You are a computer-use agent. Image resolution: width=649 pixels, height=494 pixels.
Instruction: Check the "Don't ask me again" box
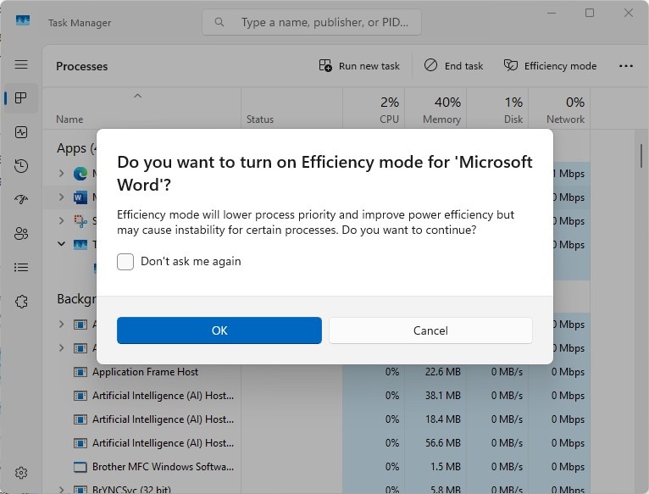click(125, 262)
